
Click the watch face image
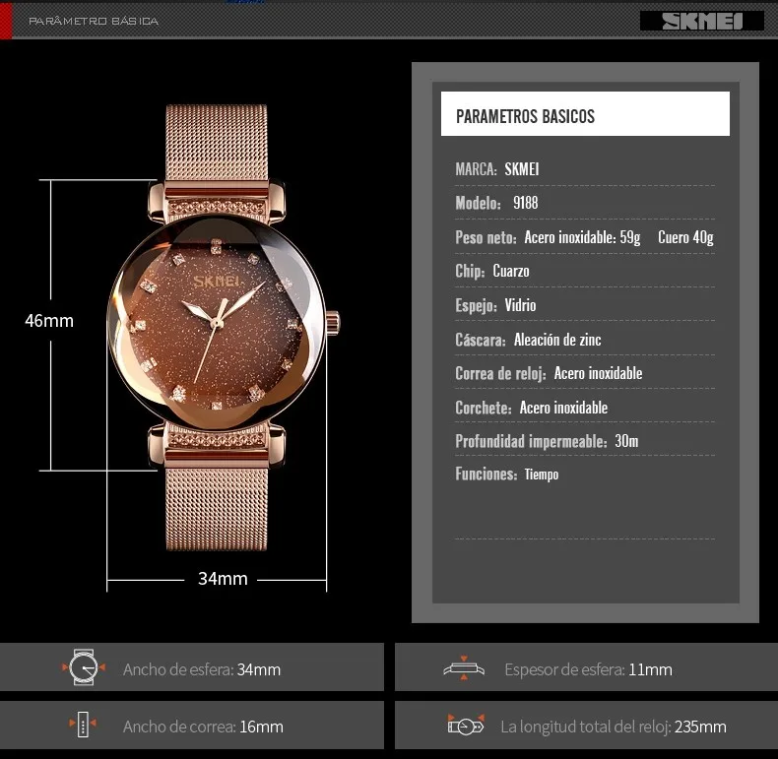[217, 323]
